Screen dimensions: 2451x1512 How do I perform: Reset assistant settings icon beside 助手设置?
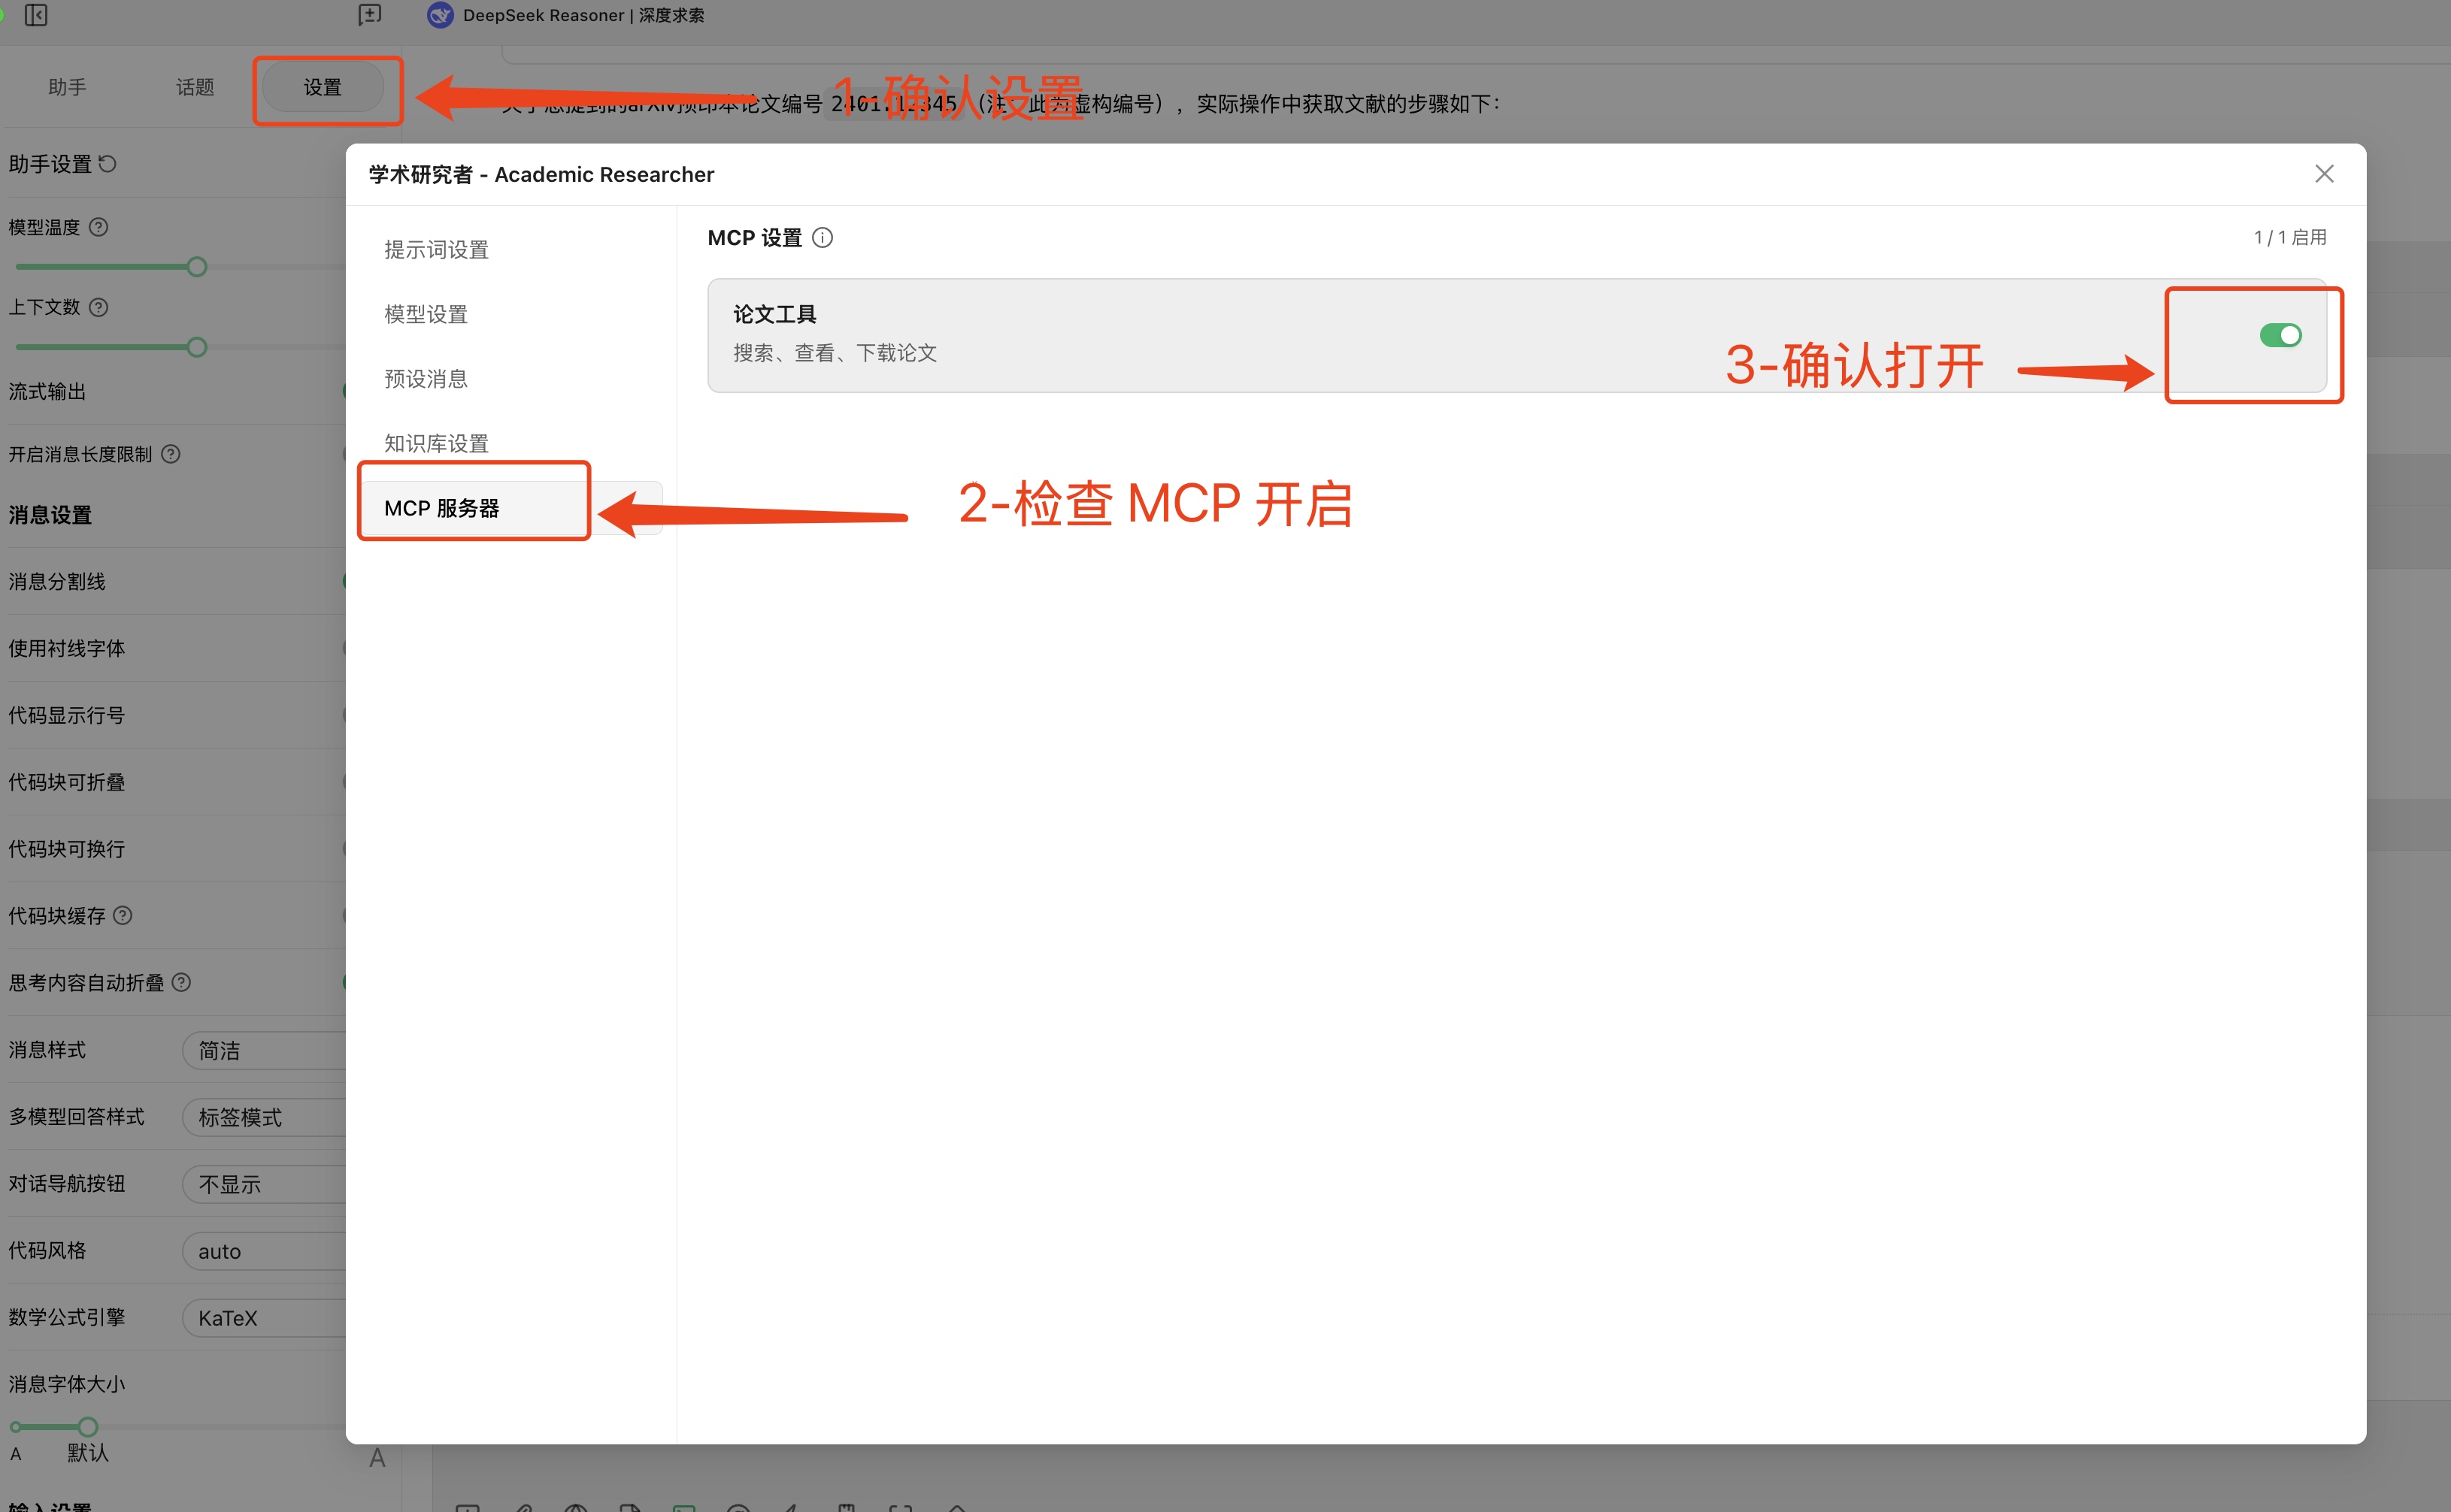(108, 163)
